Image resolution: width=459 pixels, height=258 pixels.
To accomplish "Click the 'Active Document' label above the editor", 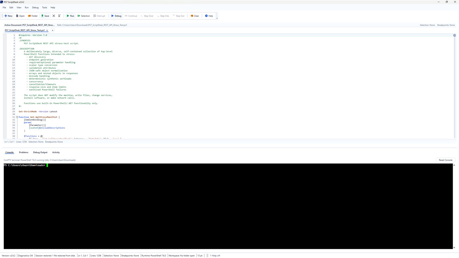I will coord(29,25).
